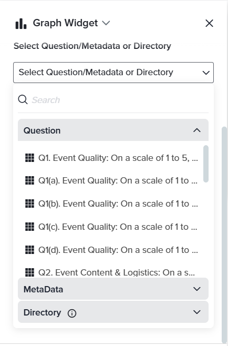Click grid icon beside Q1 Event Quality
The image size is (228, 346).
click(29, 158)
